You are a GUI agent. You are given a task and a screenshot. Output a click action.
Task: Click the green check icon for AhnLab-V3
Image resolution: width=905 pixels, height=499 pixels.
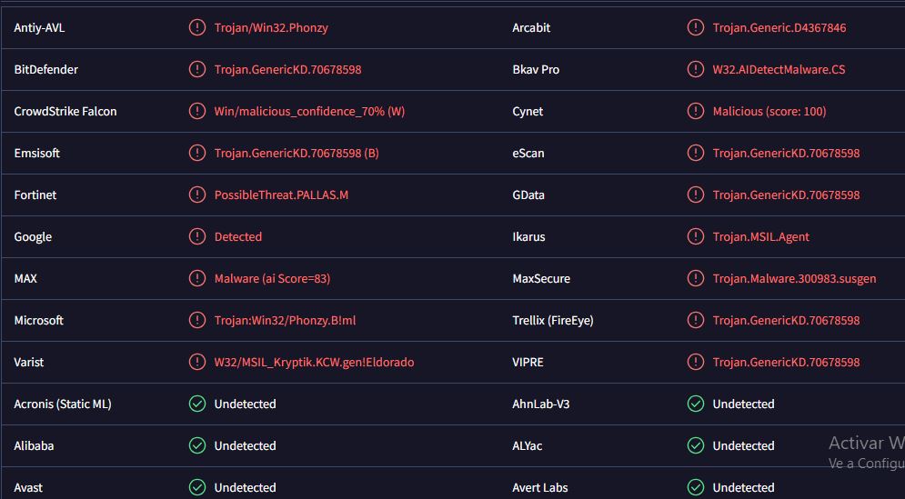pos(696,404)
